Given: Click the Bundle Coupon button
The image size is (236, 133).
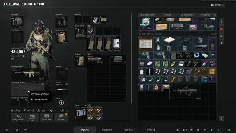Looking at the screenshot, I should tap(147, 15).
